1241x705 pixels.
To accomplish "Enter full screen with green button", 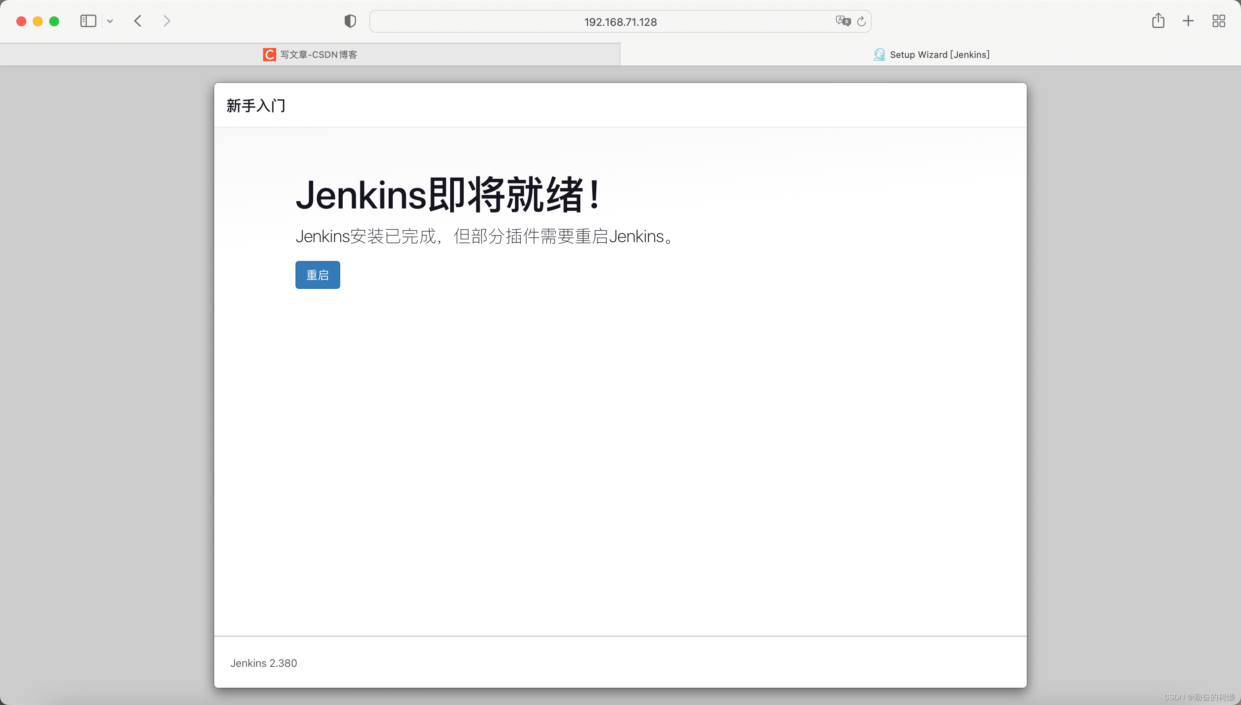I will pyautogui.click(x=54, y=21).
